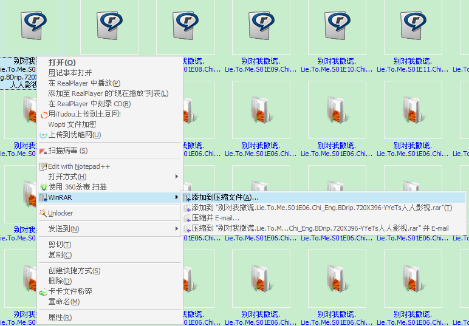469x326 pixels.
Task: Select the highlighted RealPlayer file icon behind the menu
Action: tap(33, 25)
